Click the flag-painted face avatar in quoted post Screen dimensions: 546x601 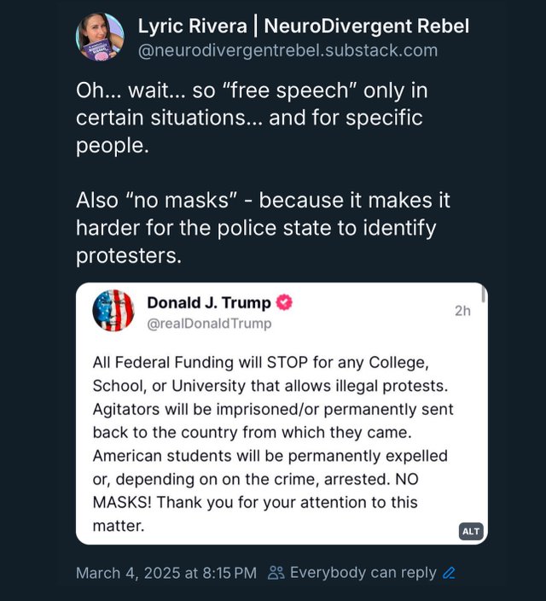(x=113, y=311)
